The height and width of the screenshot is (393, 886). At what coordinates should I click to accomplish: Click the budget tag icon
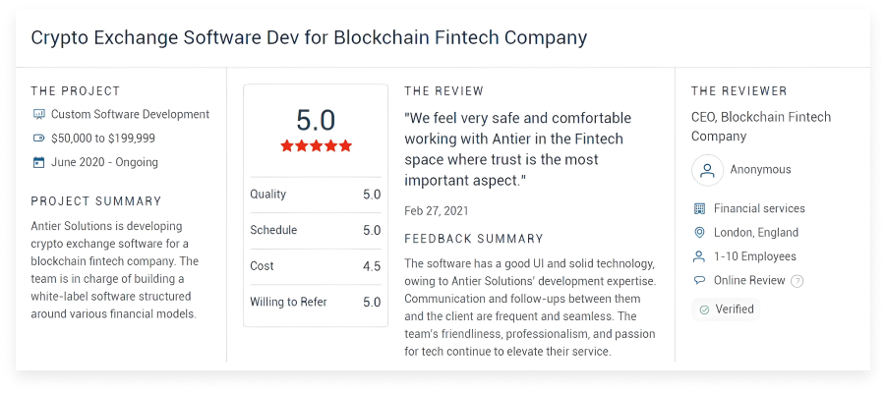(38, 139)
